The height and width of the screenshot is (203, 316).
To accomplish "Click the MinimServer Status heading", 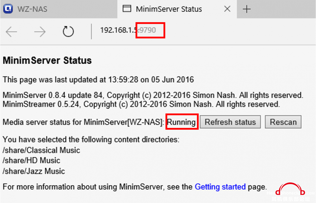I will [47, 60].
